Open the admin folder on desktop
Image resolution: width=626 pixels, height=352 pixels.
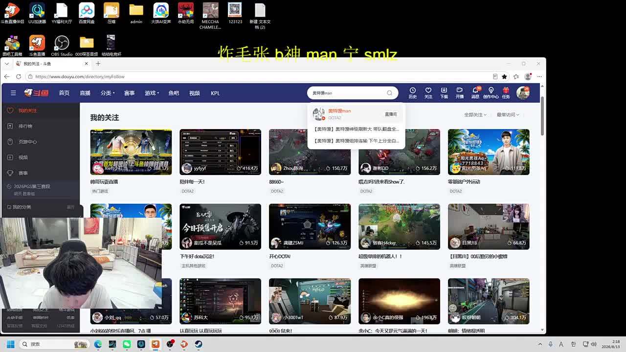pyautogui.click(x=136, y=13)
